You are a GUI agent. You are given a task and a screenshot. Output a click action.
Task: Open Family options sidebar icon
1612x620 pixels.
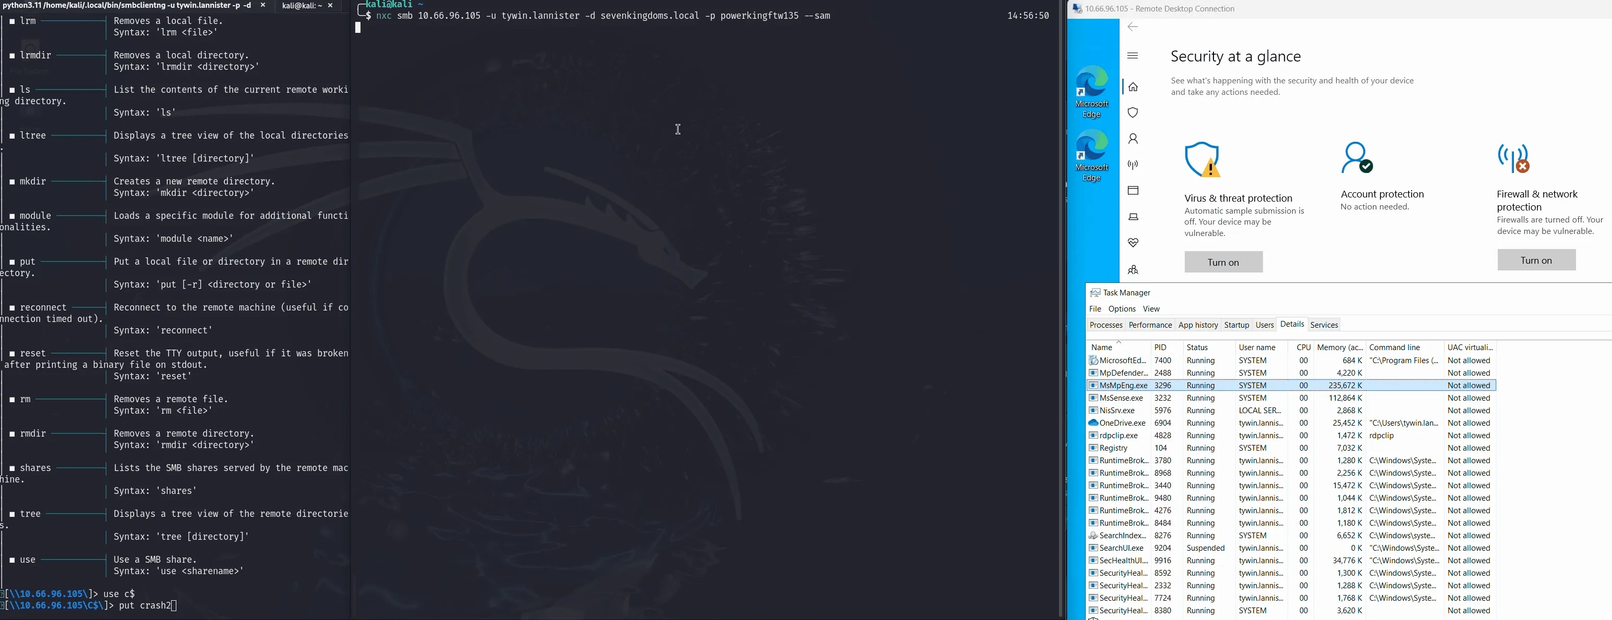coord(1133,269)
